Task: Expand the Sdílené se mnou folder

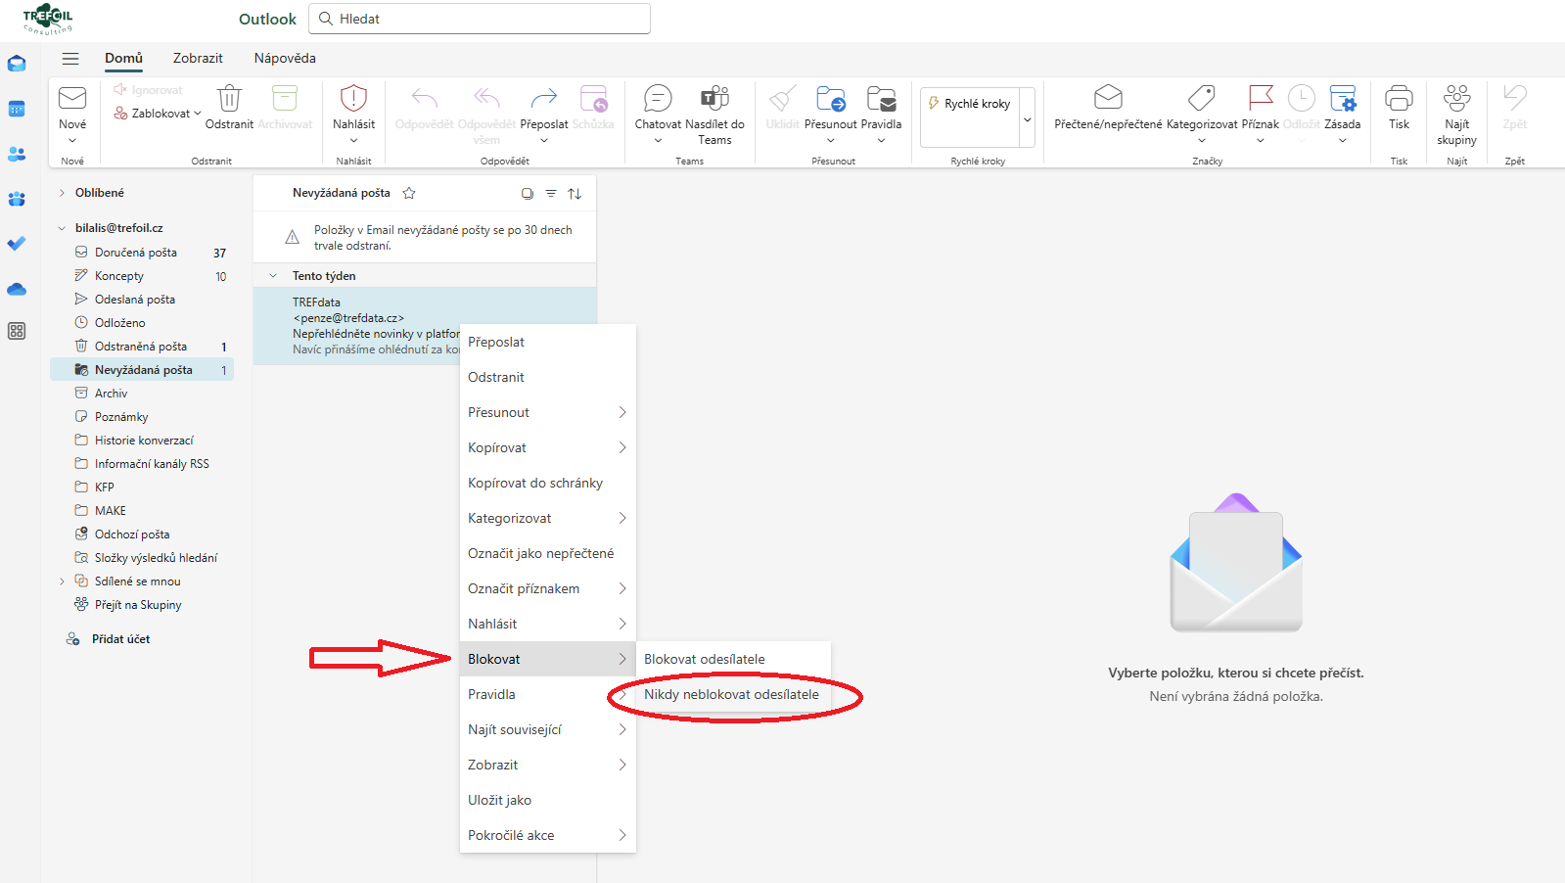Action: click(62, 581)
